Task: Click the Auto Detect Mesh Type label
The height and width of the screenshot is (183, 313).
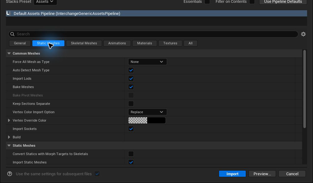Action: (31, 70)
